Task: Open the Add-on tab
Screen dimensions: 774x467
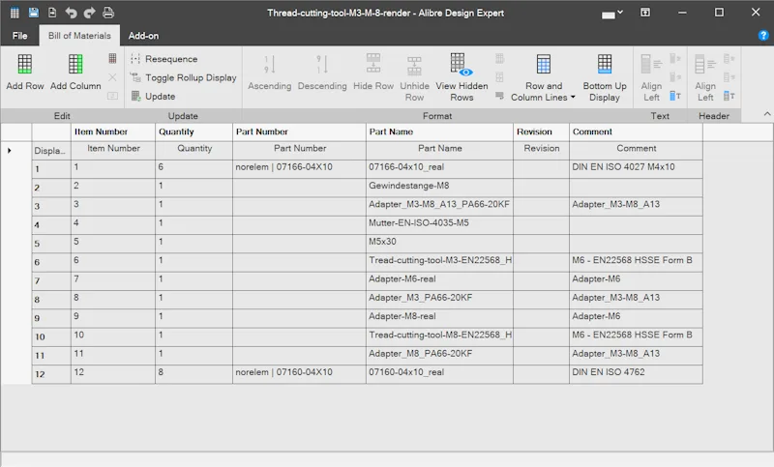Action: 143,36
